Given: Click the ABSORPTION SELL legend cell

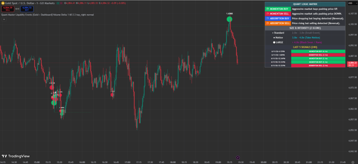Looking at the screenshot, I should coord(278,23).
